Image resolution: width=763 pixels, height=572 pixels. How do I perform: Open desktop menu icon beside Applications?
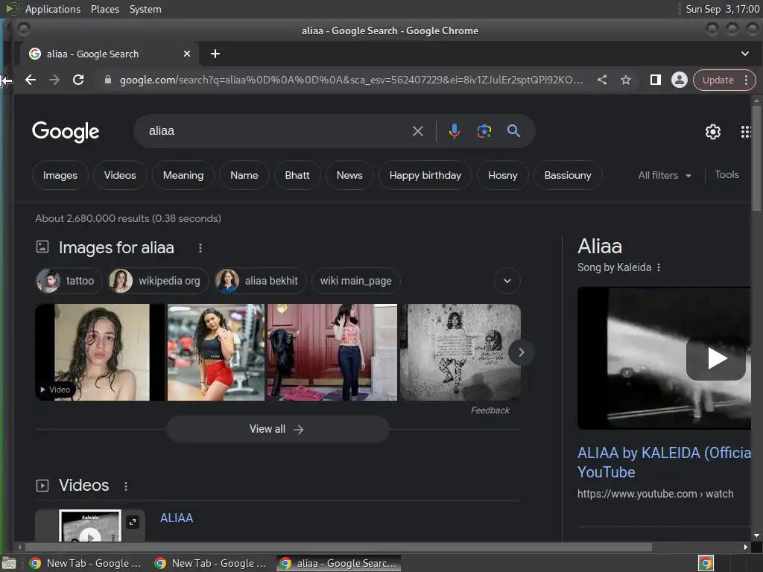coord(12,9)
